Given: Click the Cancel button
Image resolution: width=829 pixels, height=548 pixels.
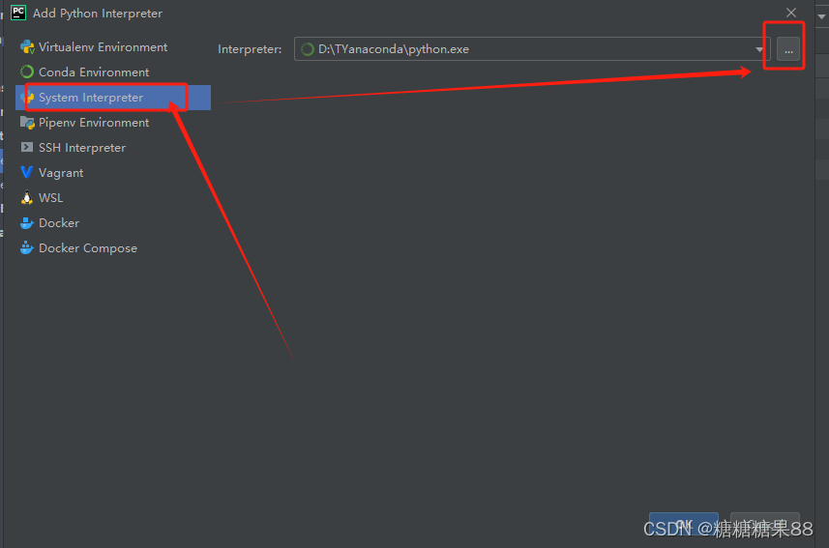Looking at the screenshot, I should 765,522.
